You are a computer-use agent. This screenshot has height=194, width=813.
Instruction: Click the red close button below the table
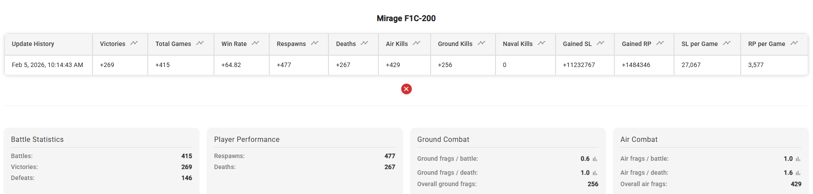click(406, 89)
